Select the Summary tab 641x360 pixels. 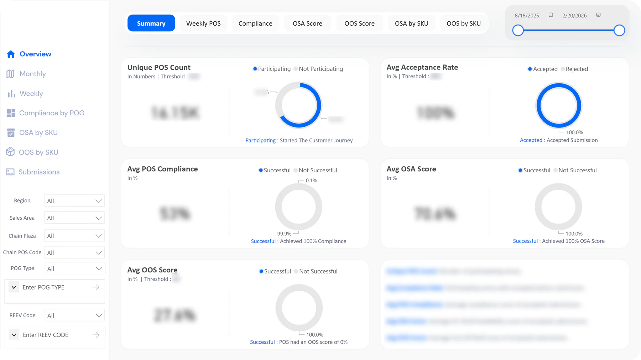[x=151, y=23]
